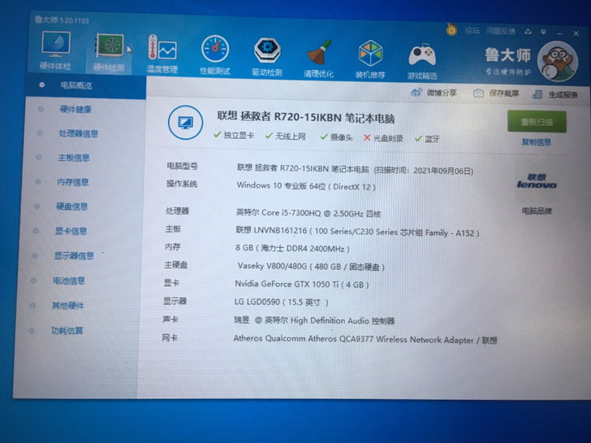Click the QCA9377 Wireless Network Adapter value
591x443 pixels.
click(x=365, y=340)
